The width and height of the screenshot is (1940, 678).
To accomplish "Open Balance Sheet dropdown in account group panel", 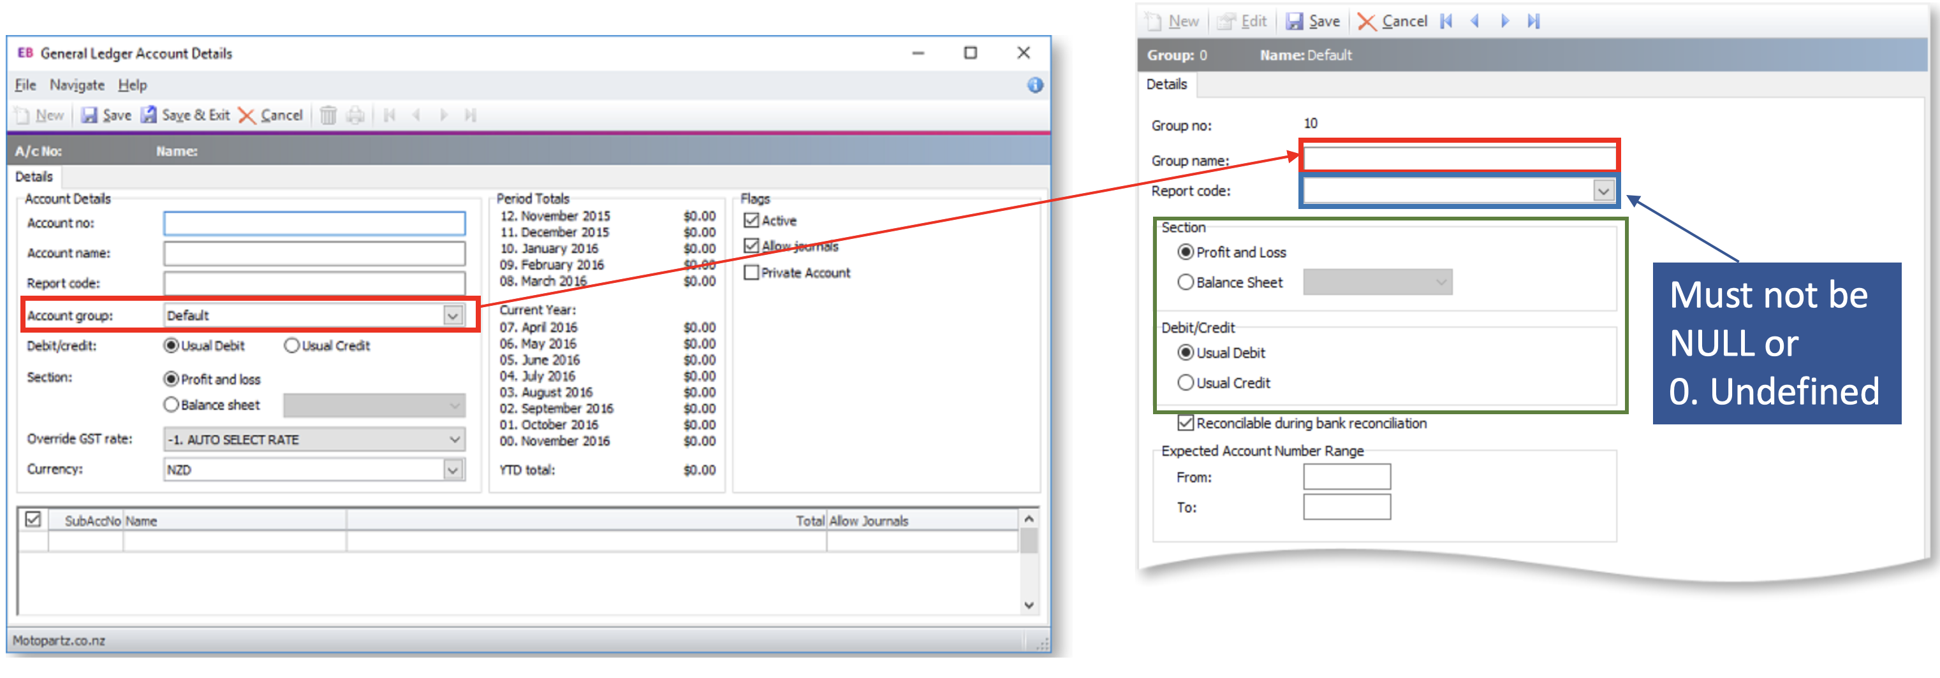I will click(1441, 282).
